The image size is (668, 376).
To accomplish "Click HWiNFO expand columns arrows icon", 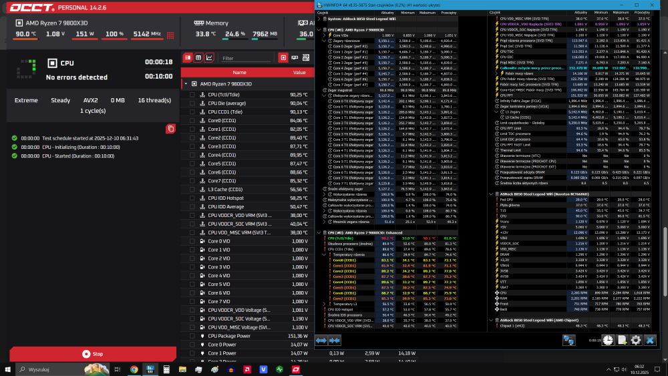I will point(323,341).
